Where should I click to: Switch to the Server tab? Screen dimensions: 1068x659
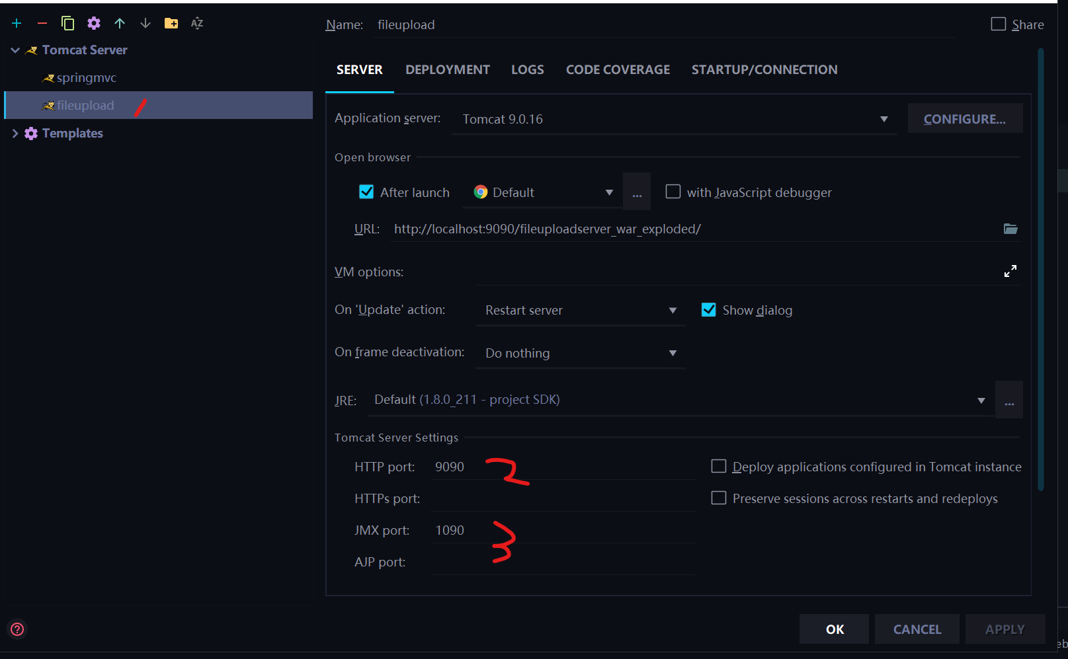coord(360,70)
